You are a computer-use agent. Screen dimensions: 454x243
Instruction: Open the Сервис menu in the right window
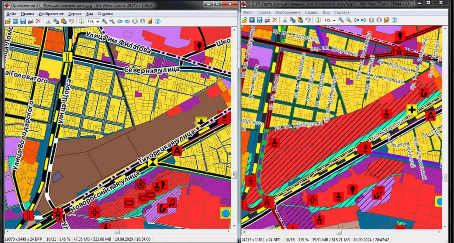pos(311,12)
